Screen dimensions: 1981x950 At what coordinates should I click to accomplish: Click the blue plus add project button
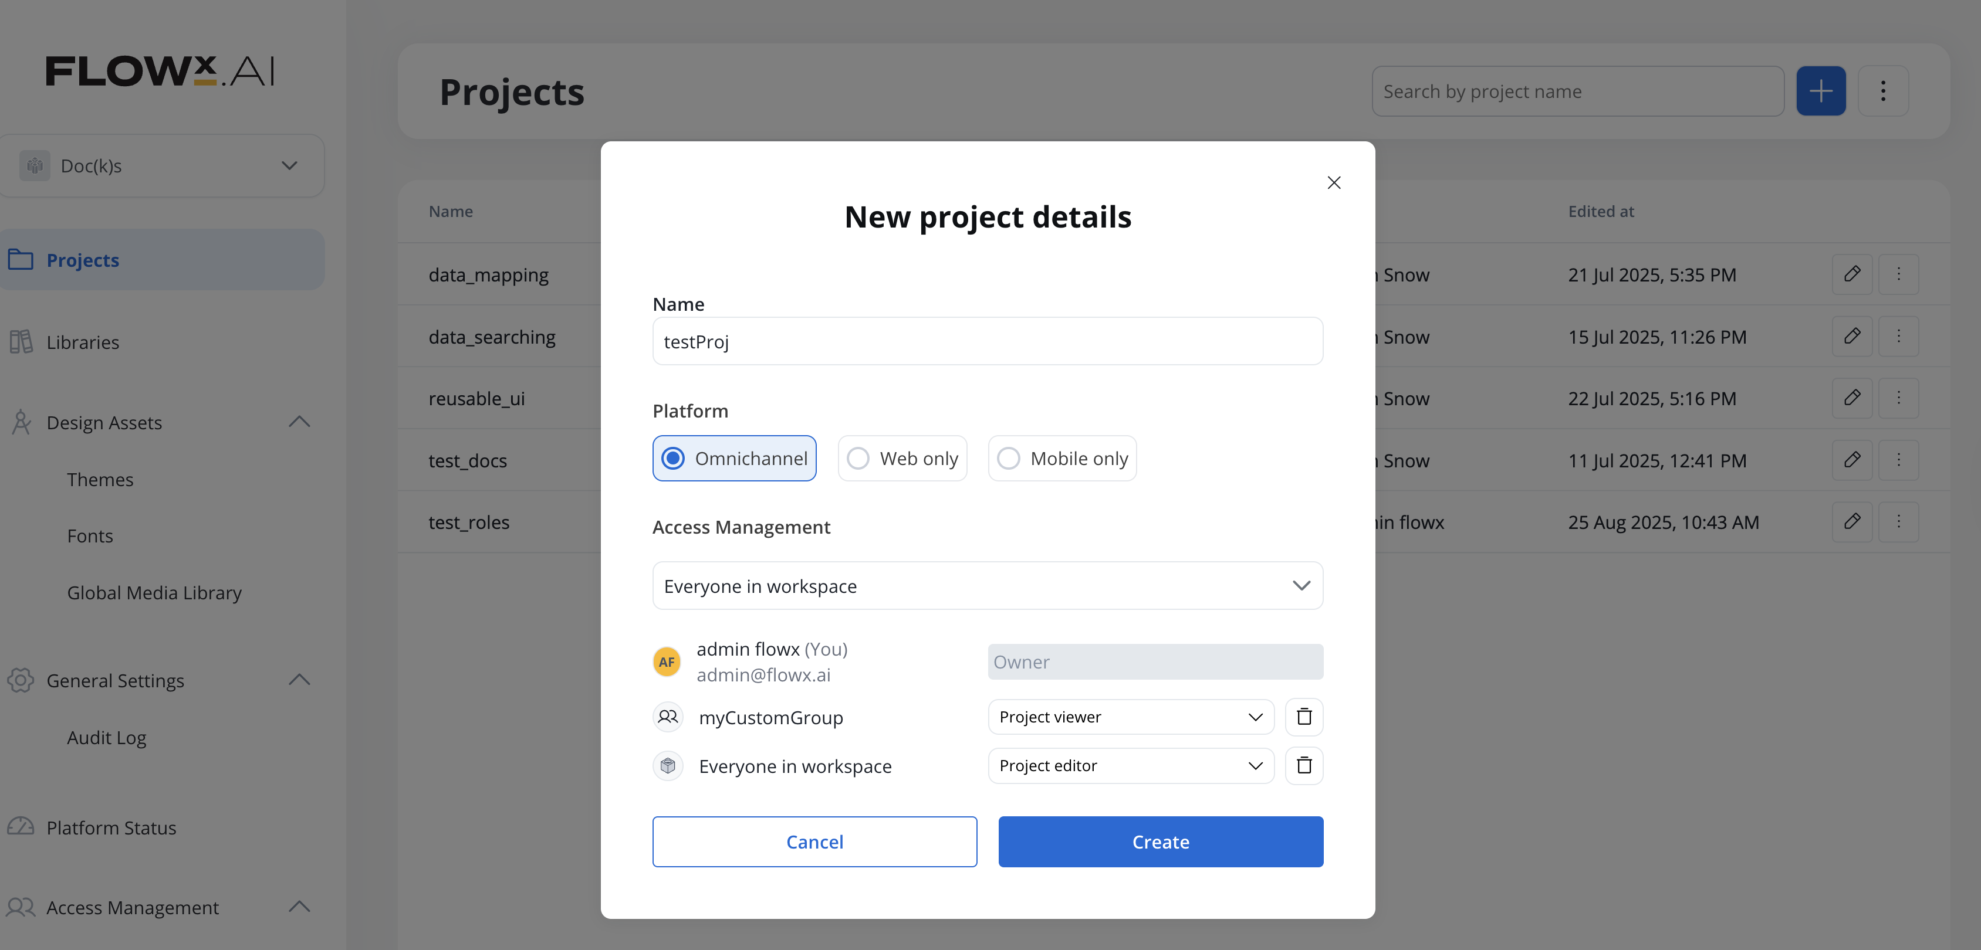click(1820, 91)
